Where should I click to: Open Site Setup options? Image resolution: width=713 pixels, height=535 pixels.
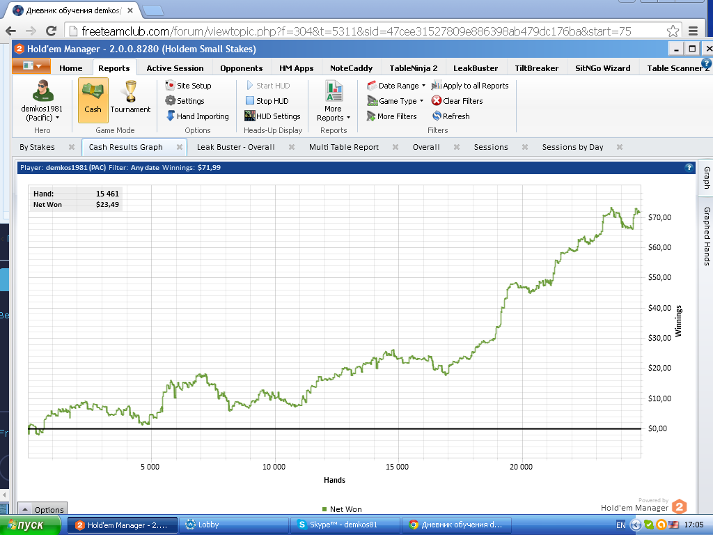188,86
